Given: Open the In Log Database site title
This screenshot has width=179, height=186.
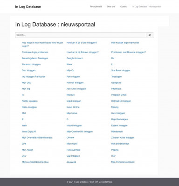Looking at the screenshot, I should [x=28, y=7].
